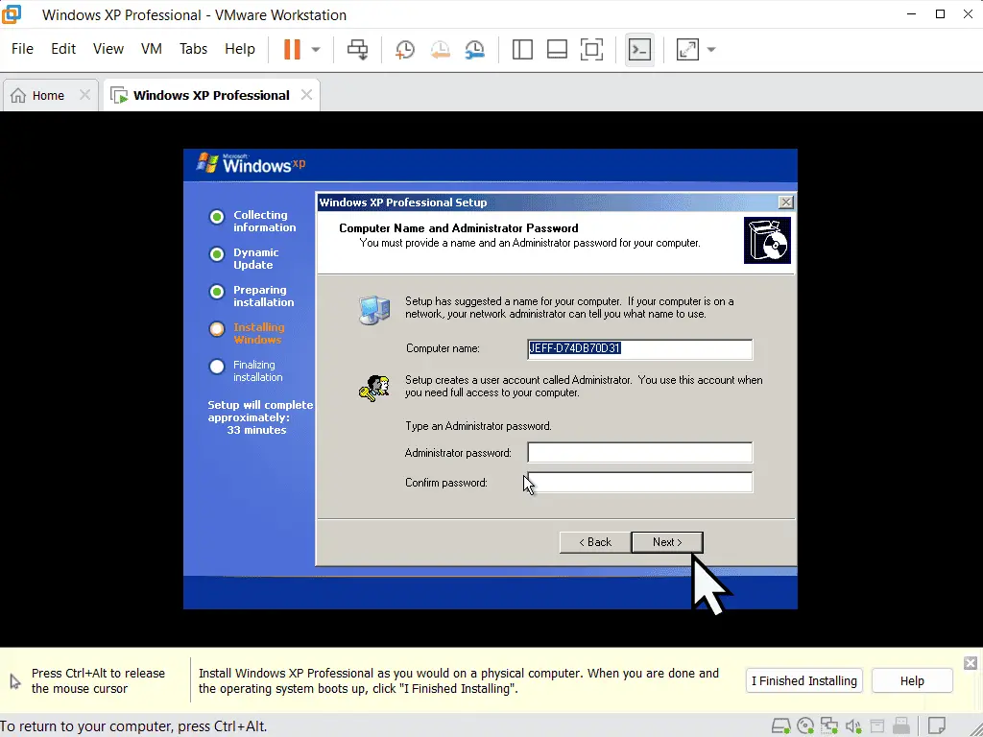
Task: Expand the power options dropdown beside Pause
Action: point(316,50)
